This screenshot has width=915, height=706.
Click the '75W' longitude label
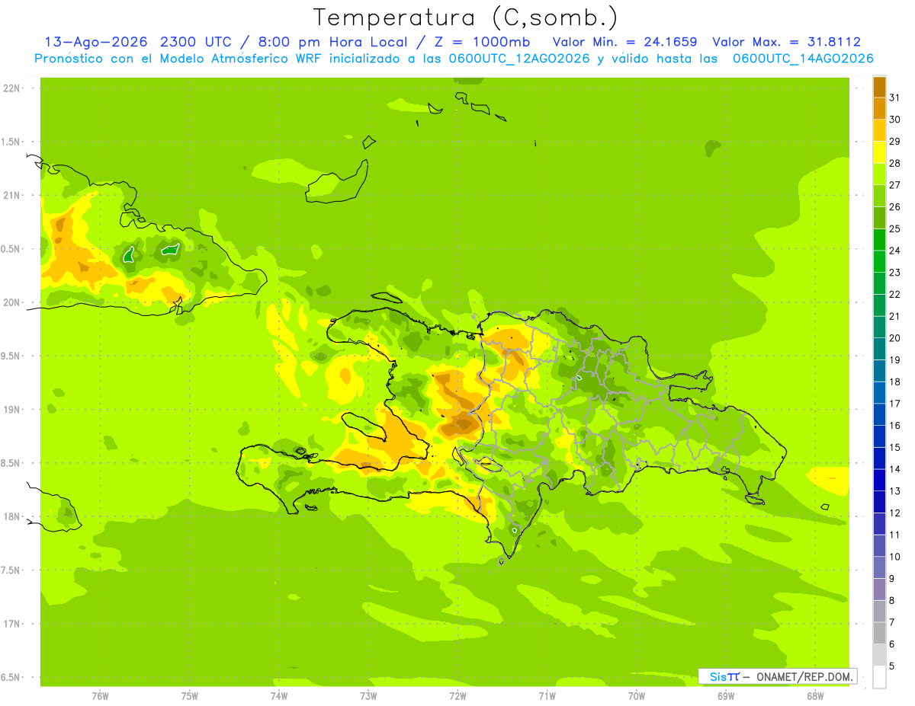coord(190,697)
